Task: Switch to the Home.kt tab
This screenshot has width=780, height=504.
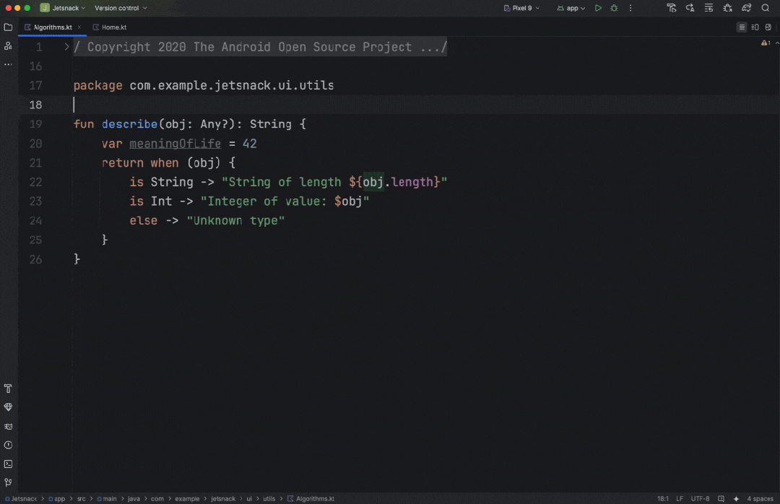Action: (113, 27)
